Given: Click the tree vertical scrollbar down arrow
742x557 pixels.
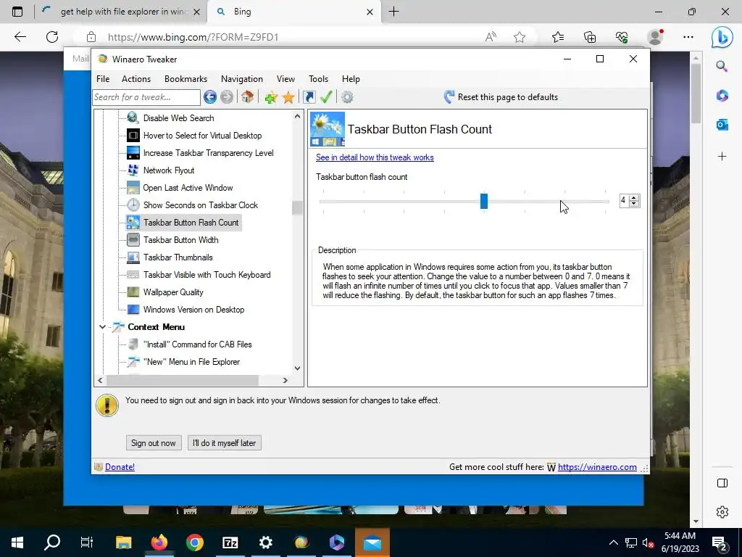Looking at the screenshot, I should [x=297, y=368].
